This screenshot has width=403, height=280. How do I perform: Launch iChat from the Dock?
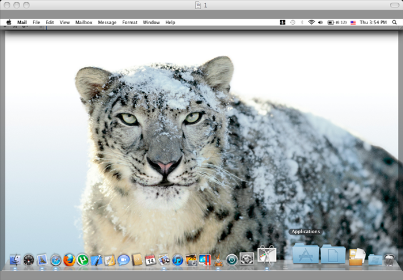point(124,260)
